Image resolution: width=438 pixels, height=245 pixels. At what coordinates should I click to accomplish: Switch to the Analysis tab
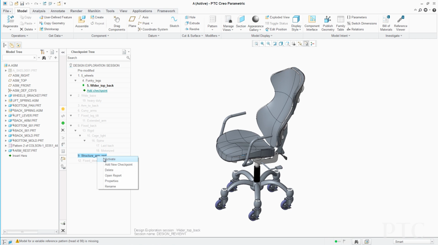38,11
